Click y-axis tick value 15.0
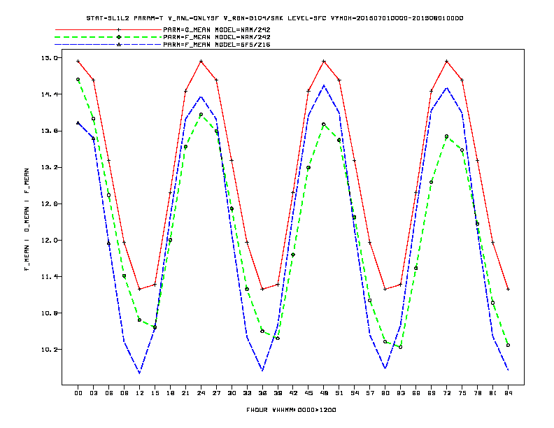Screen dimensions: 554x428 [51, 57]
